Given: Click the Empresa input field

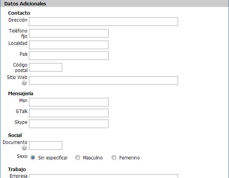Looking at the screenshot, I should pos(103,176).
